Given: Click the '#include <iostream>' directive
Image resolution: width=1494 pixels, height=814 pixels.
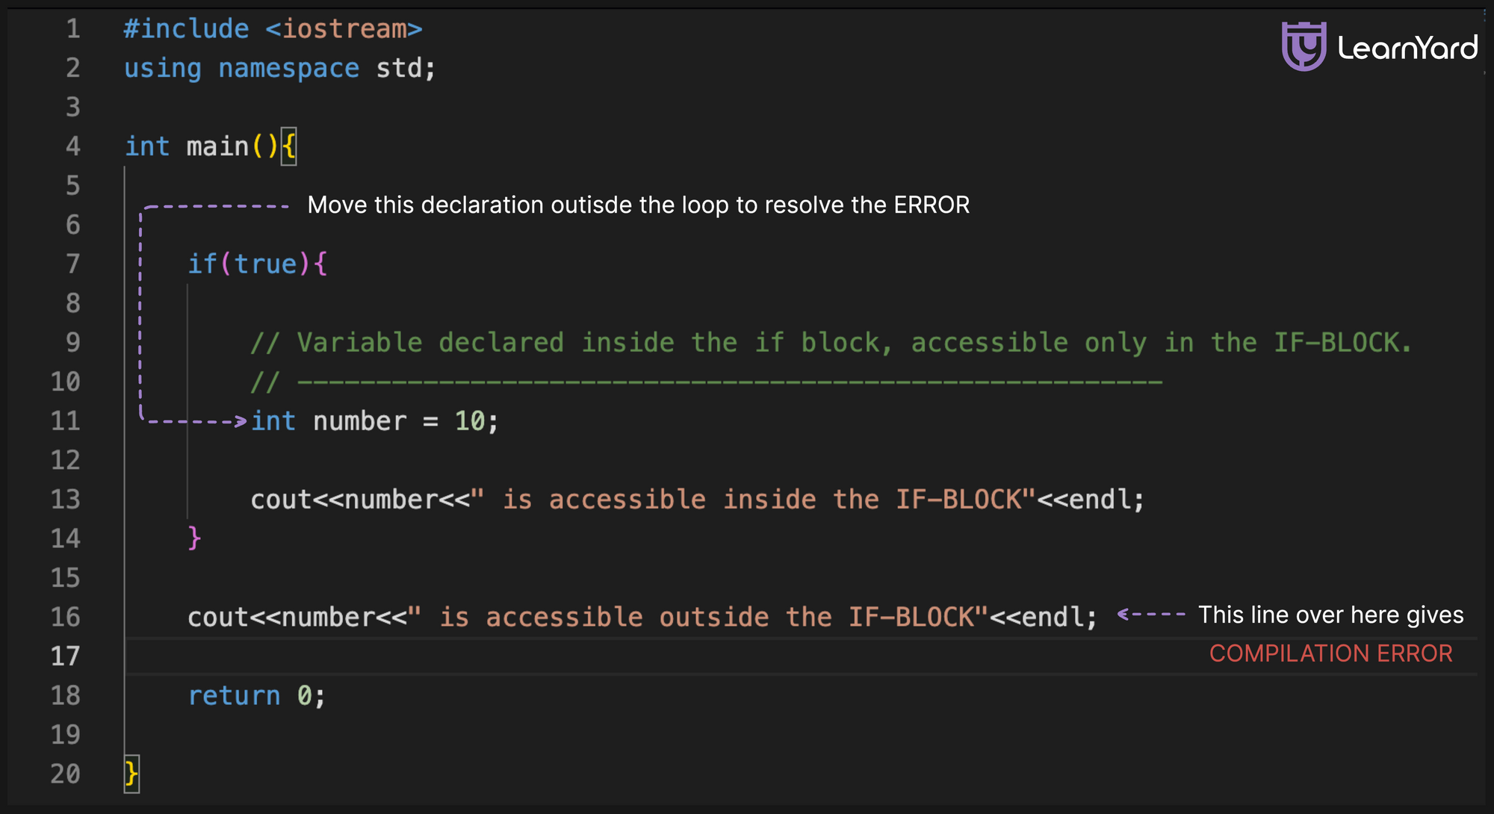Looking at the screenshot, I should 273,29.
